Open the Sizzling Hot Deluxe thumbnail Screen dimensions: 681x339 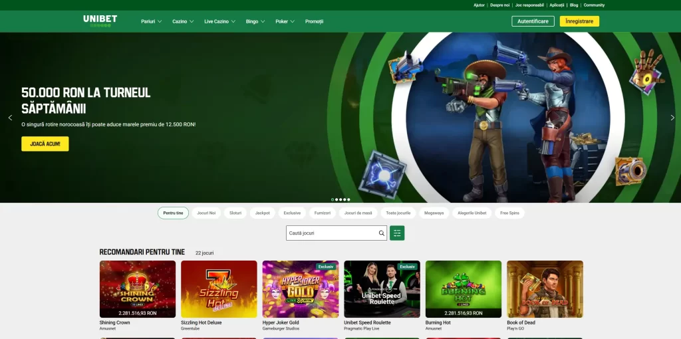[x=219, y=289]
